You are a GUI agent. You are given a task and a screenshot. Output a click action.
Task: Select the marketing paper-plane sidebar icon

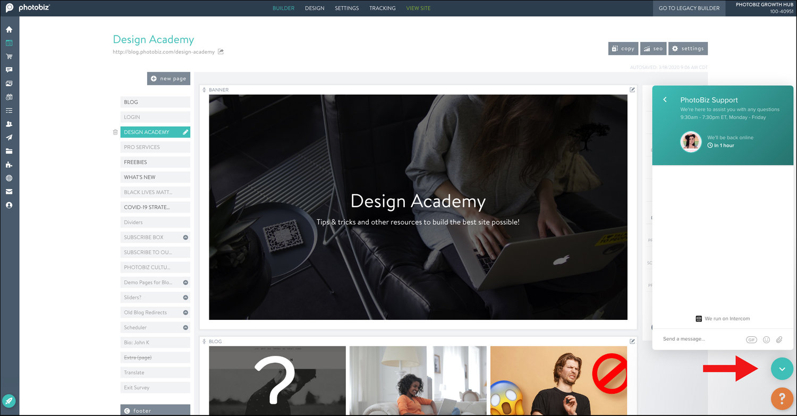point(9,137)
